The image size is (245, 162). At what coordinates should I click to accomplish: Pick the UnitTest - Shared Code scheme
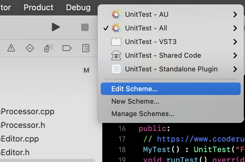click(x=163, y=55)
